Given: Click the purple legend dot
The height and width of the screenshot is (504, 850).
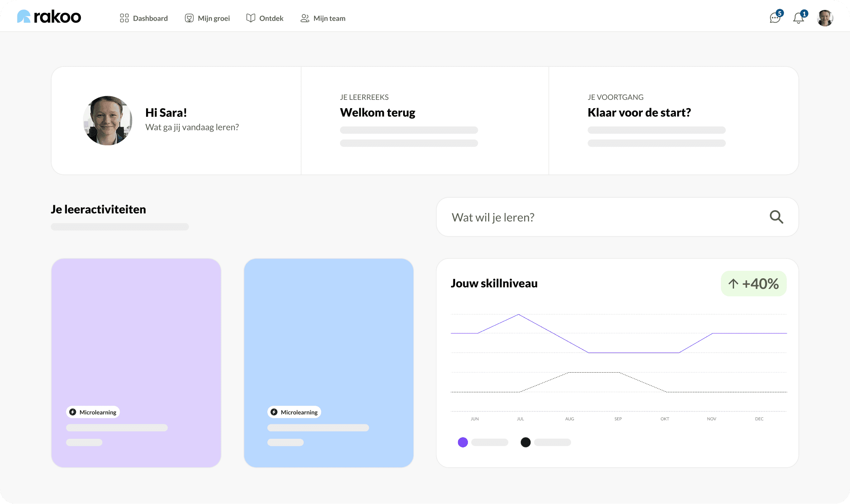Looking at the screenshot, I should point(463,442).
